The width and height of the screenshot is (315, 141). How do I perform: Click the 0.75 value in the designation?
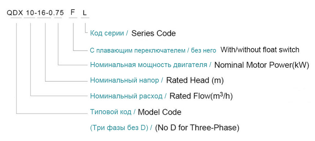(x=58, y=14)
